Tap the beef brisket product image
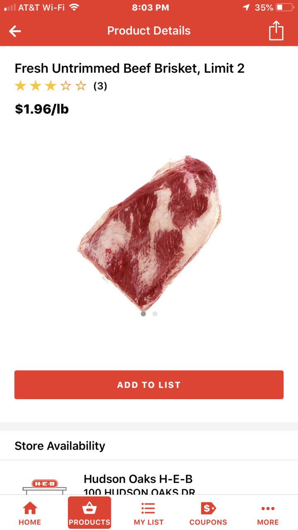298x530 pixels. 149,233
